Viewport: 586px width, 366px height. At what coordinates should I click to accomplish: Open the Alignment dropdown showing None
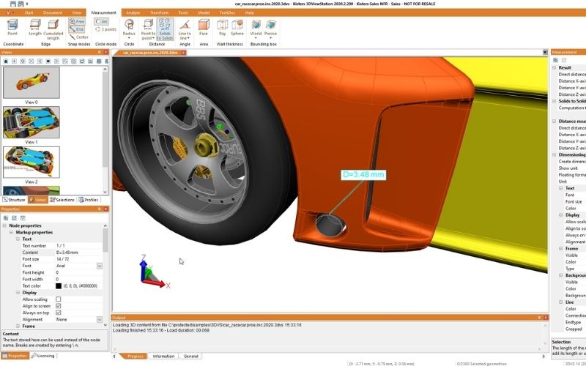(x=100, y=320)
